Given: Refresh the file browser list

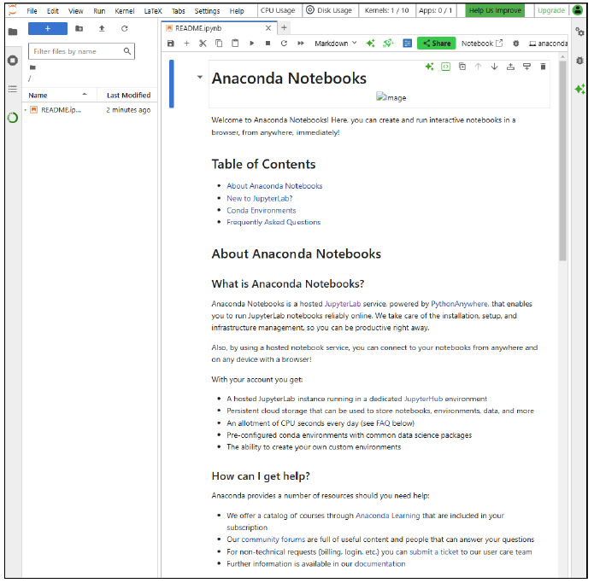Looking at the screenshot, I should [125, 28].
